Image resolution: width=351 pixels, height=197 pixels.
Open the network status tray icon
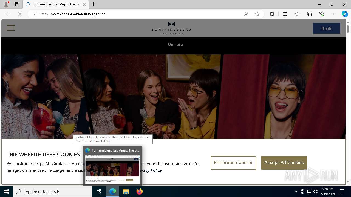309,192
